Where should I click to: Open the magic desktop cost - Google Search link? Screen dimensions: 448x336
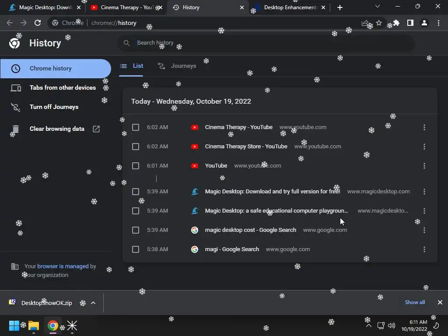pyautogui.click(x=251, y=230)
